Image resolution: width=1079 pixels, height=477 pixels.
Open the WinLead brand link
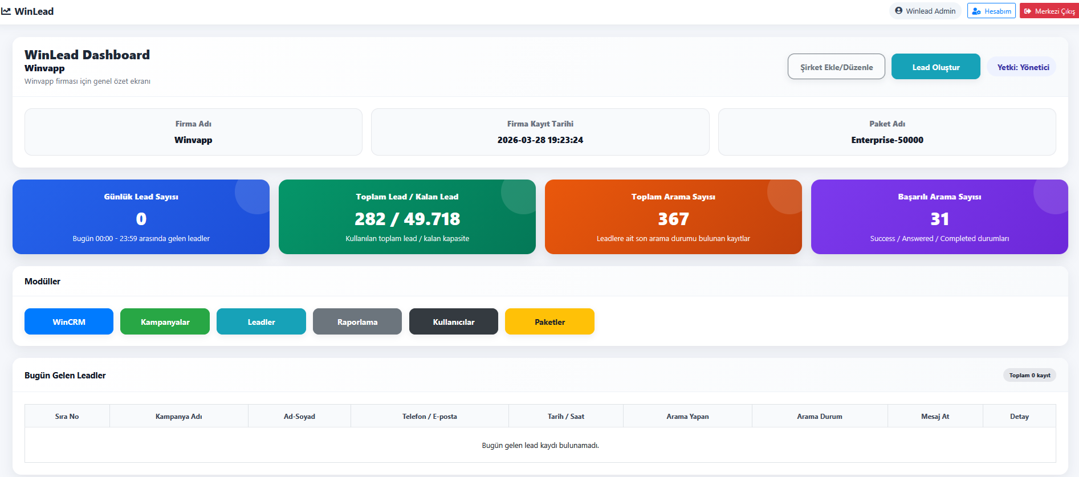coord(27,11)
